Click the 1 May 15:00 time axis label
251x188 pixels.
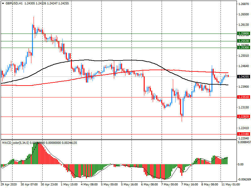click(x=69, y=185)
